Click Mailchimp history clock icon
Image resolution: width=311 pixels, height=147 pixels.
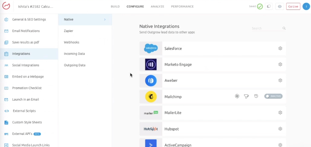pos(256,96)
